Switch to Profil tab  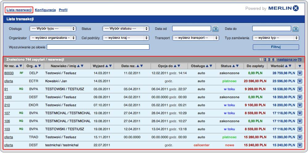coord(63,10)
